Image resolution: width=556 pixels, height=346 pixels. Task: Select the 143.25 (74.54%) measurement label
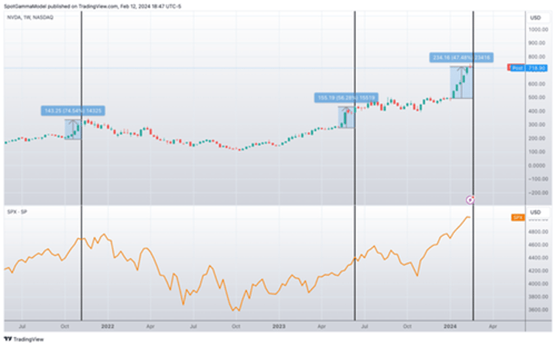(73, 111)
